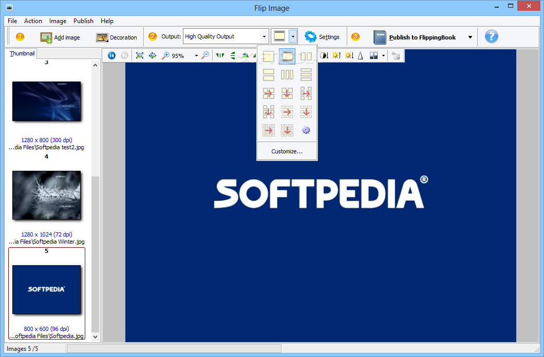The width and height of the screenshot is (544, 357).
Task: Open the Decoration options
Action: point(116,37)
